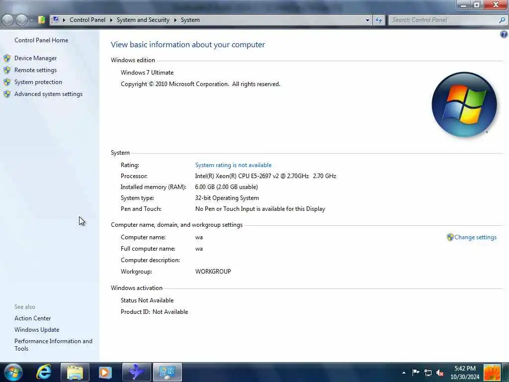The height and width of the screenshot is (382, 509).
Task: Click the address bar computer icon
Action: [56, 20]
